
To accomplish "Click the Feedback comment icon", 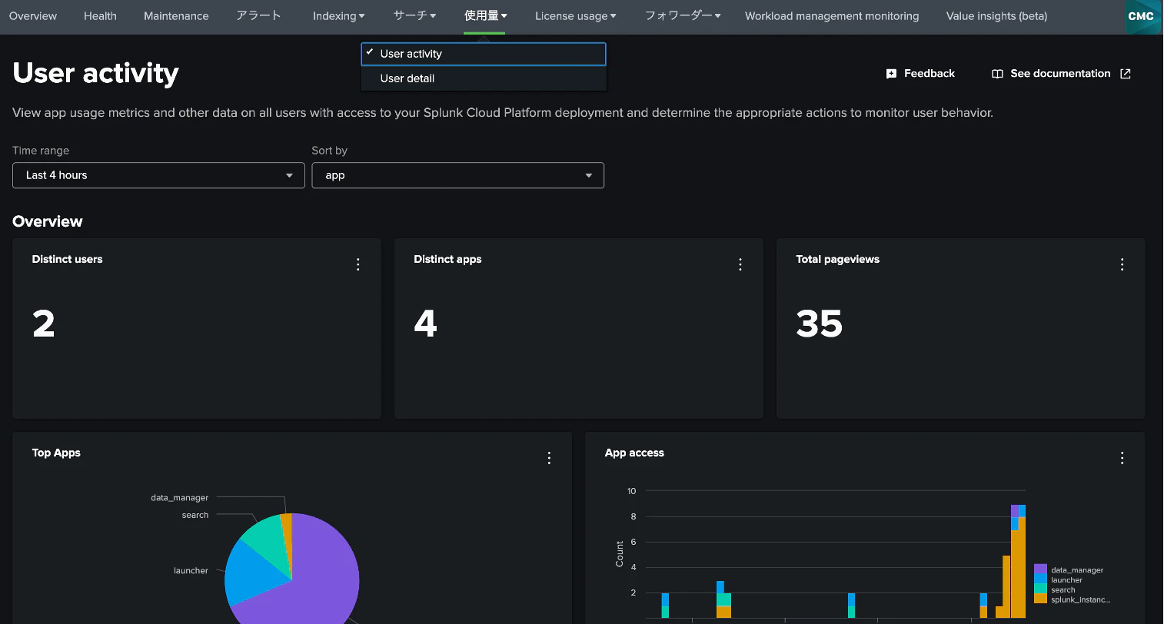I will (891, 74).
